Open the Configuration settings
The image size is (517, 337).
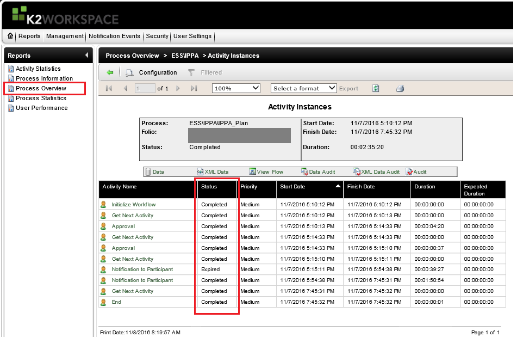pyautogui.click(x=157, y=72)
